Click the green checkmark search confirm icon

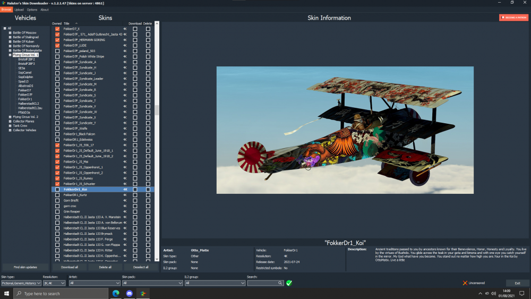tap(289, 283)
